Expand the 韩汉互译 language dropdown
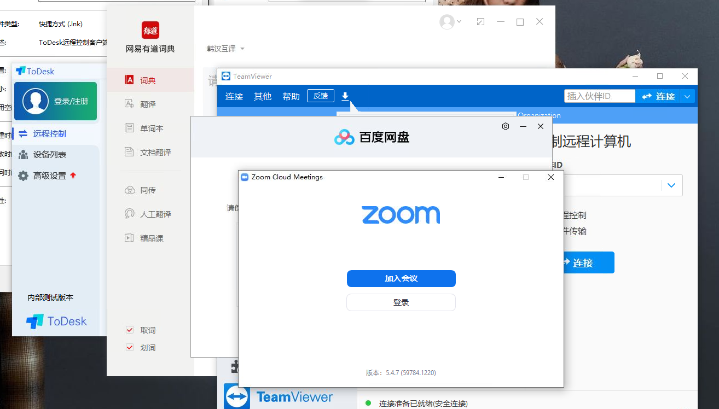Viewport: 719px width, 409px height. coord(225,49)
